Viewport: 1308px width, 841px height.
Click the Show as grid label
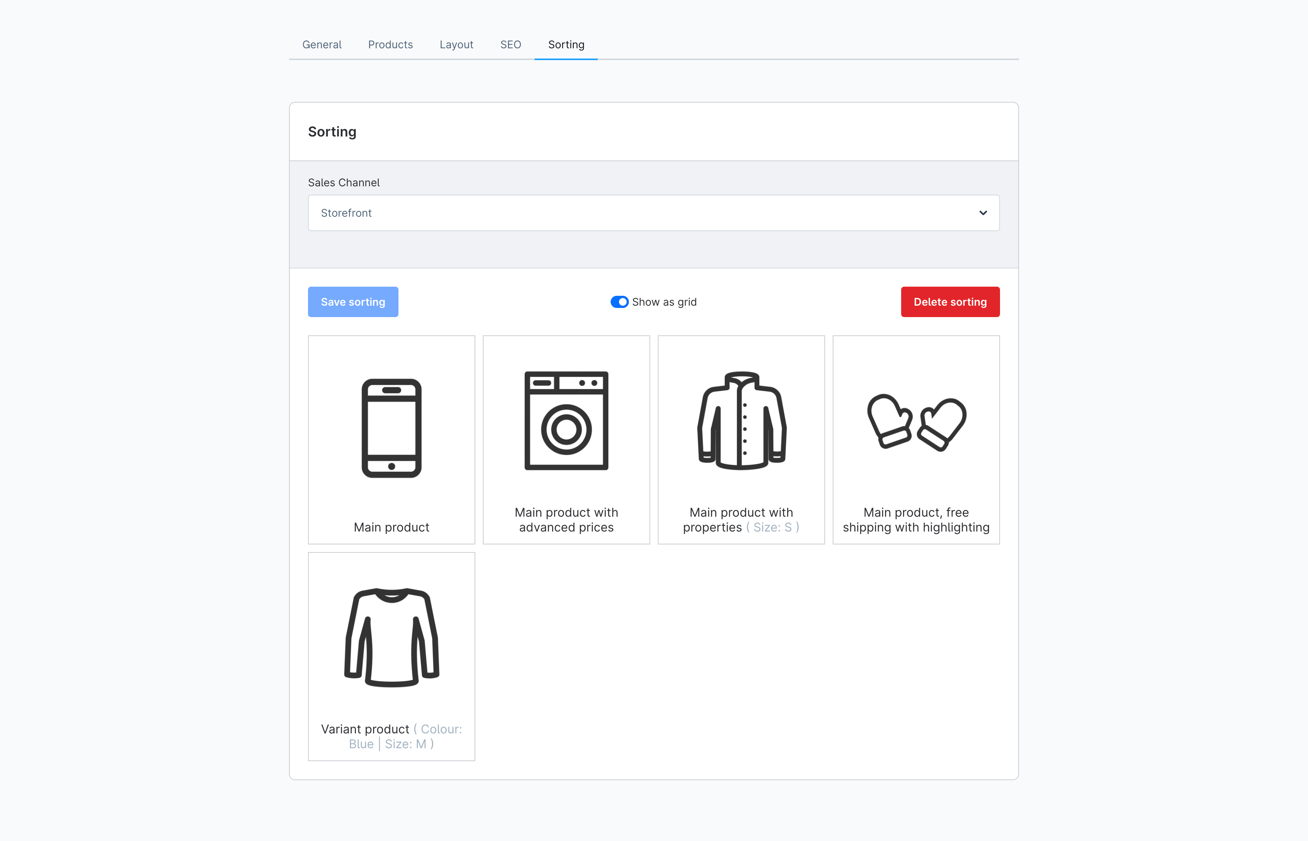[x=664, y=302]
